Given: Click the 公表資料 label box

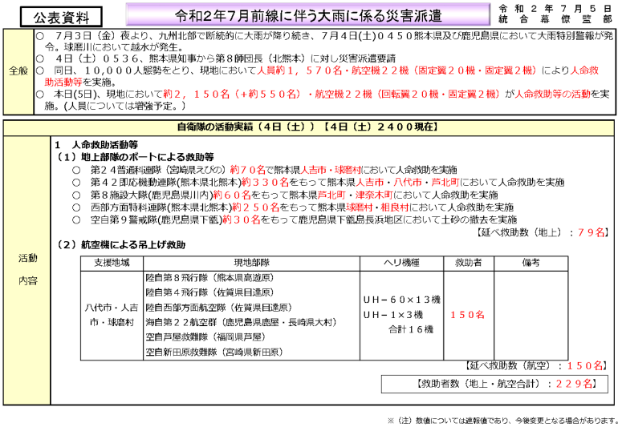Looking at the screenshot, I should pos(61,18).
